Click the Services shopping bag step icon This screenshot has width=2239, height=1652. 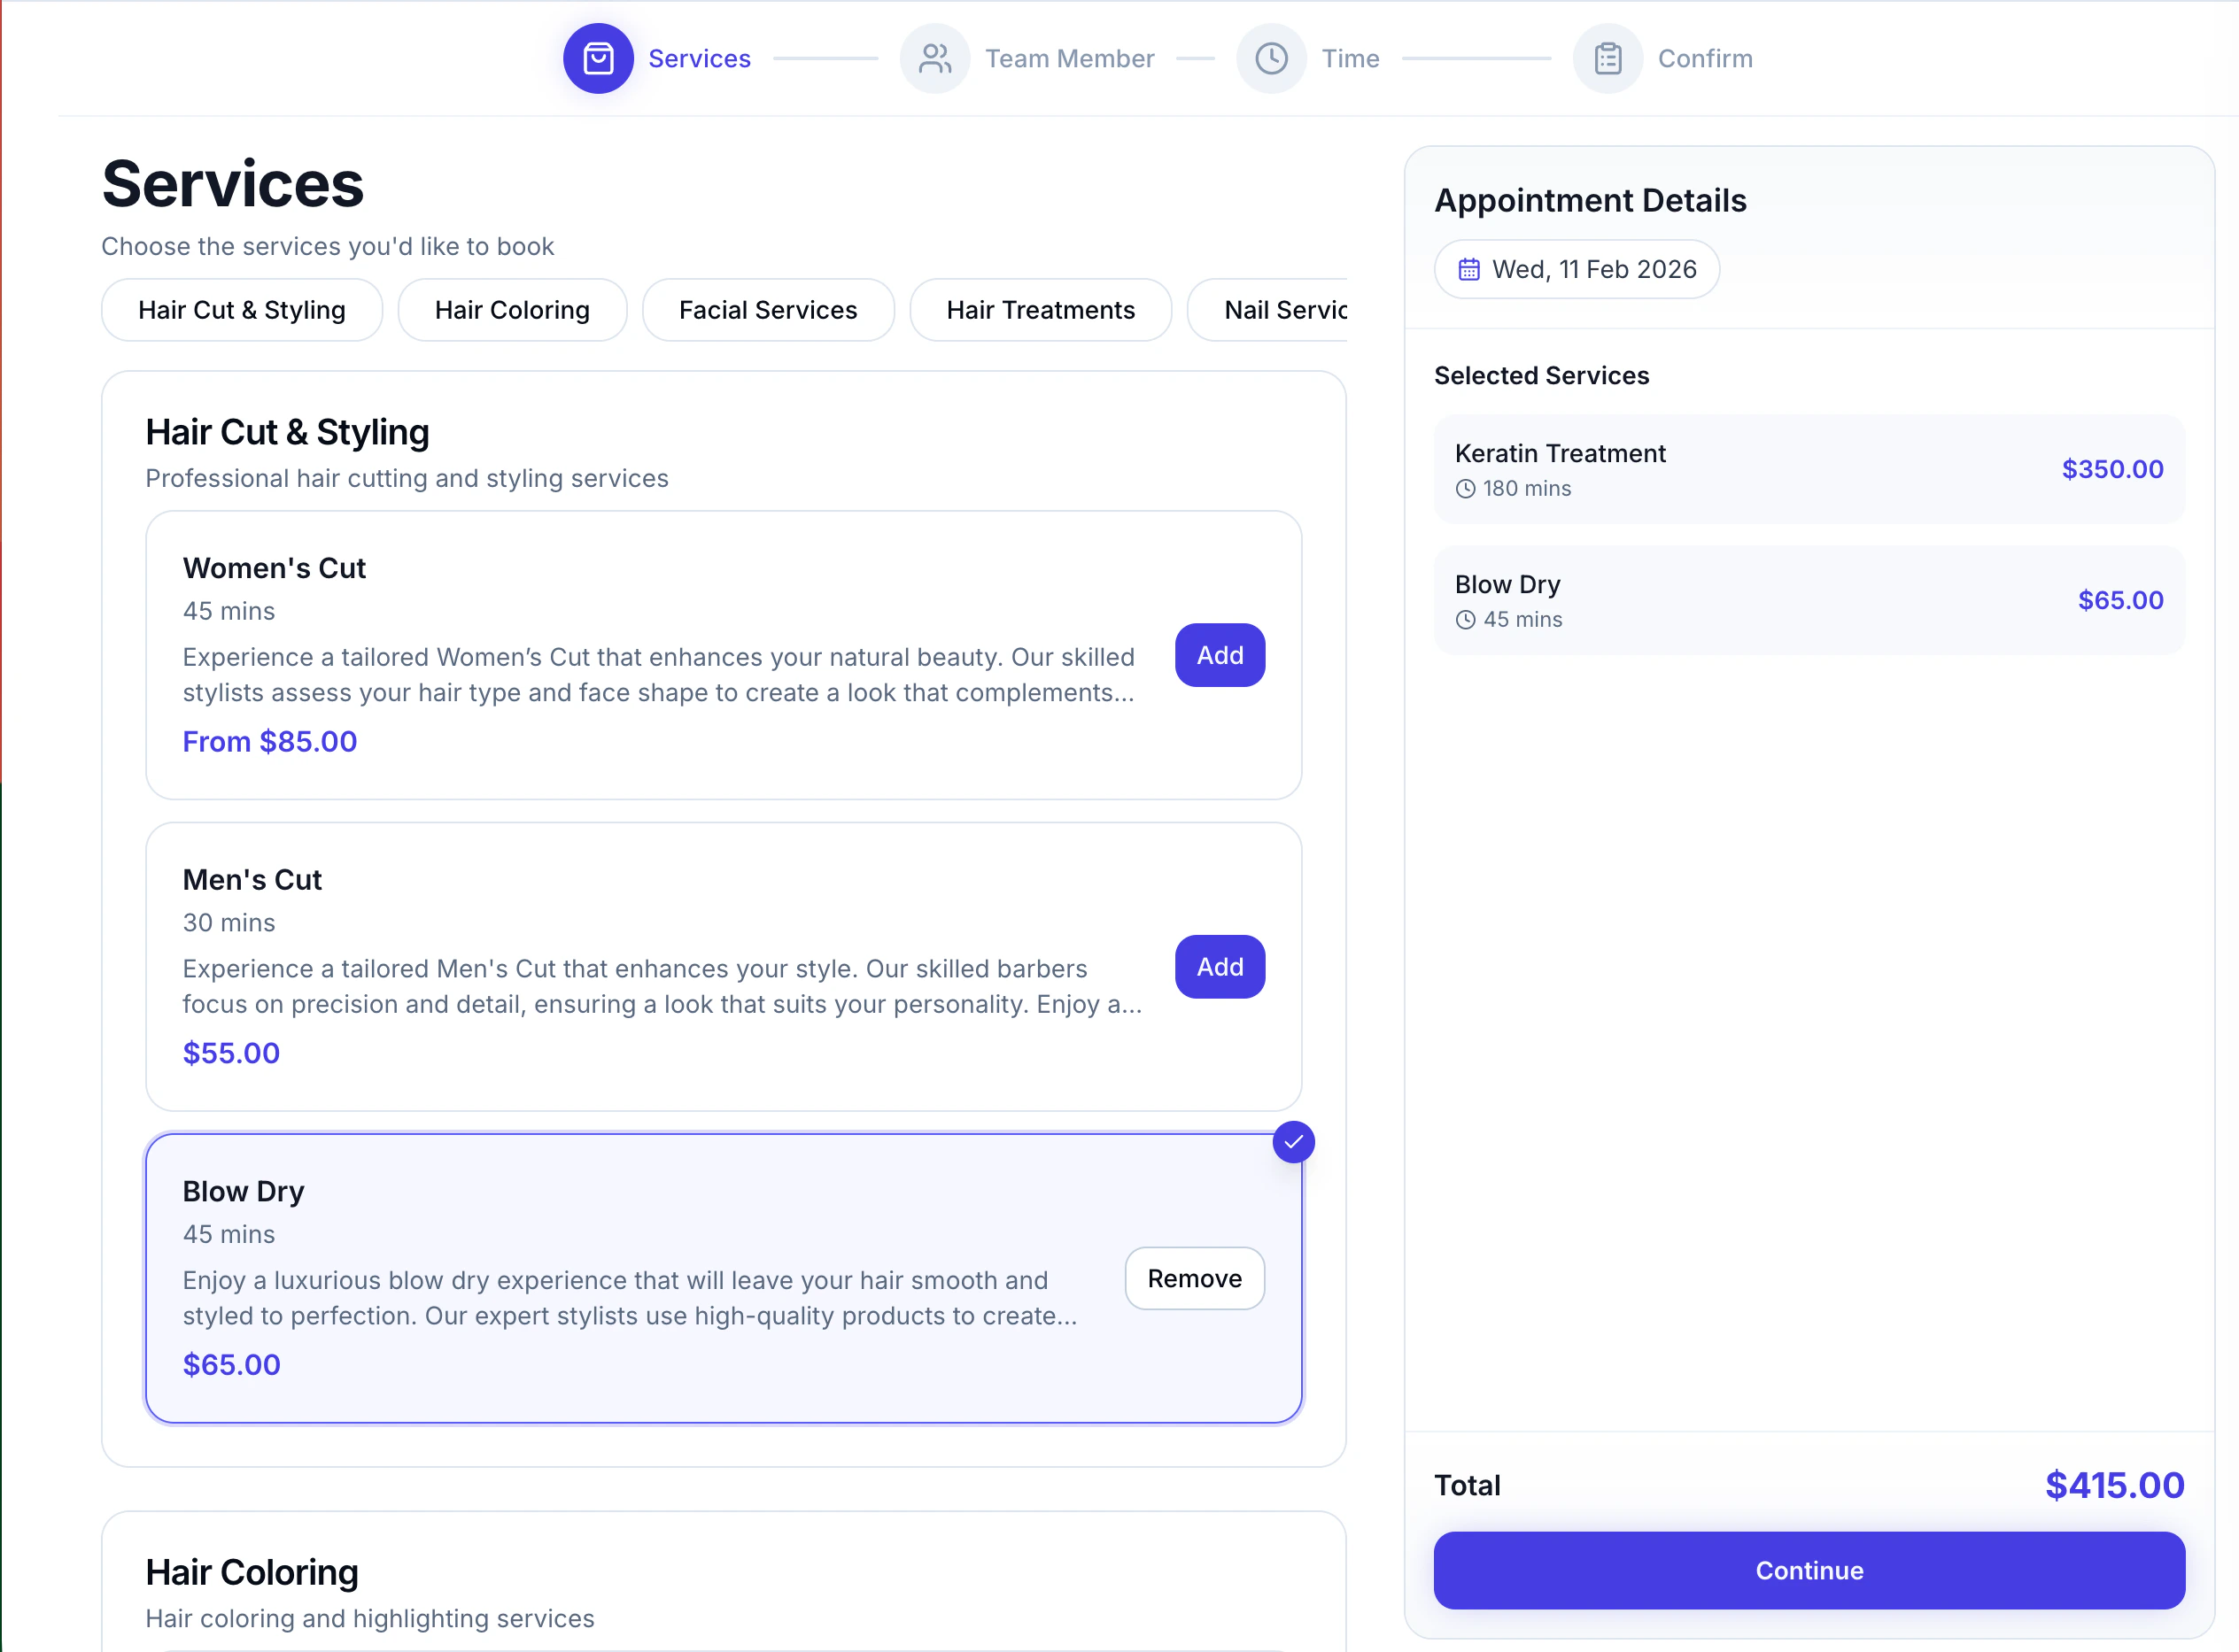tap(598, 58)
